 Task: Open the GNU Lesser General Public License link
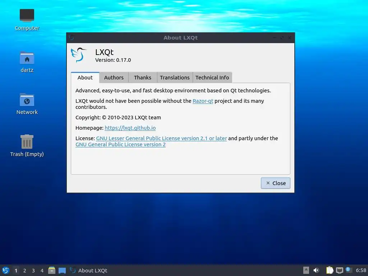click(x=161, y=138)
